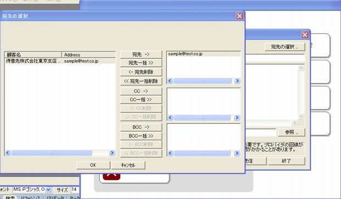The height and width of the screenshot is (199, 341).
Task: Open the font name dropdown arrow
Action: [48, 190]
